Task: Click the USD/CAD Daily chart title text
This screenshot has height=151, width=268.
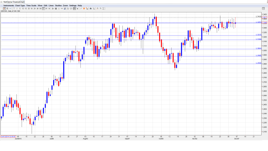Action: coord(10,11)
